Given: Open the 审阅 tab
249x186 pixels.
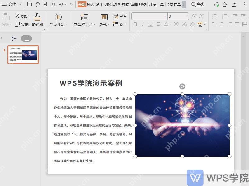Looking at the screenshot, I should pos(134,4).
